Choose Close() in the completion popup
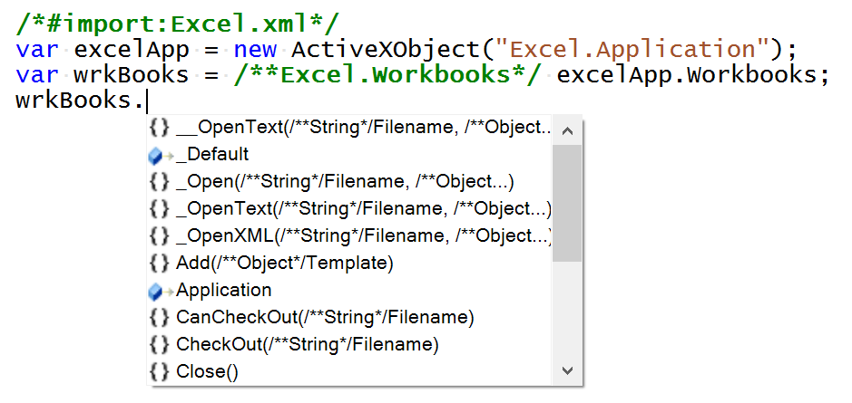 click(207, 371)
